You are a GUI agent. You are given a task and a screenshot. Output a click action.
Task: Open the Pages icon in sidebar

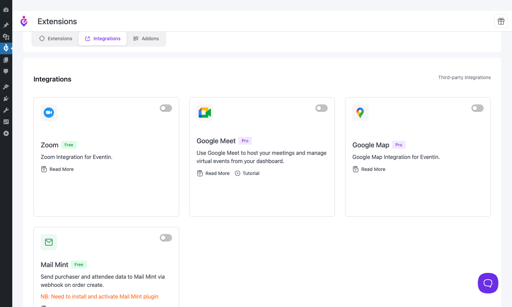[6, 60]
